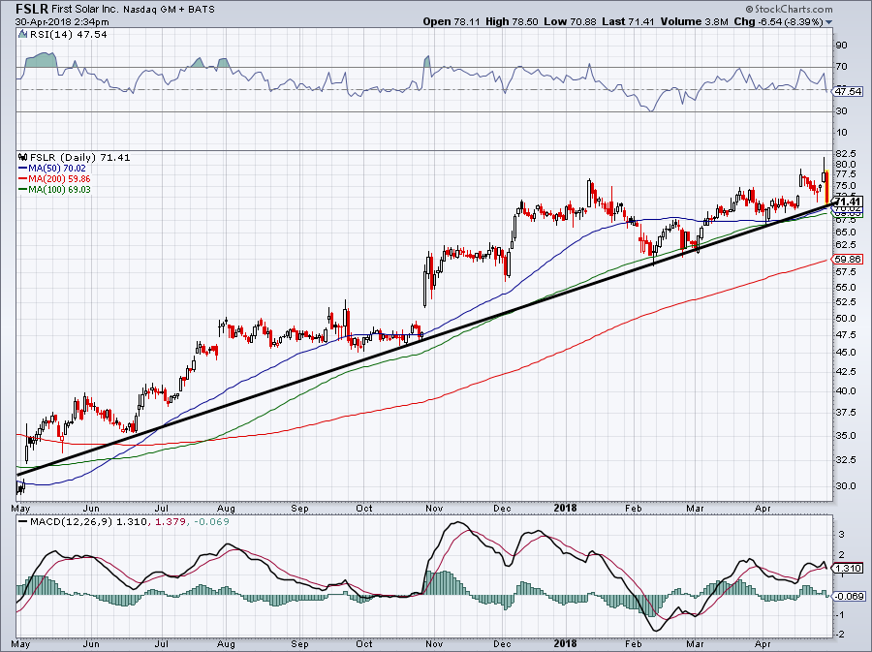Screen dimensions: 872x652
Task: Click the red MA(200) legend line swatch
Action: 23,179
